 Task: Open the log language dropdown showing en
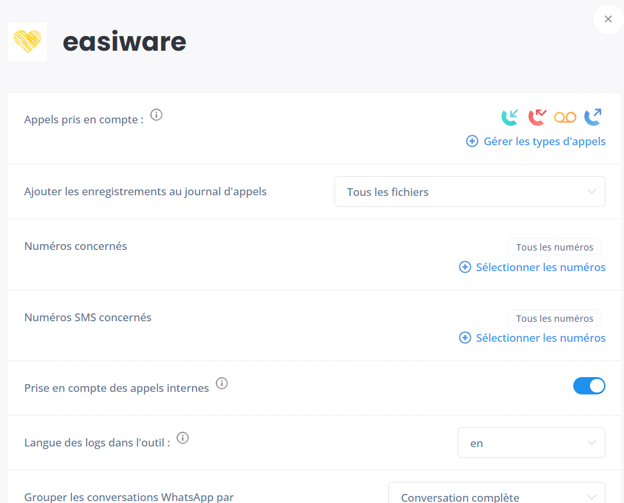532,443
